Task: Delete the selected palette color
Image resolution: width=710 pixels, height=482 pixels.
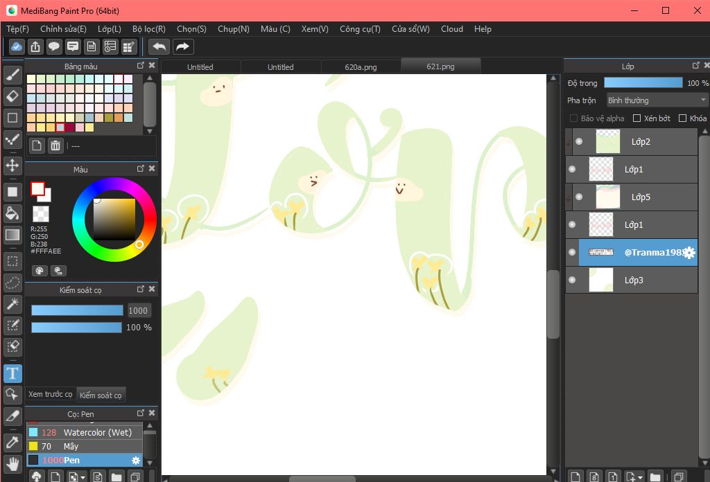Action: click(55, 146)
